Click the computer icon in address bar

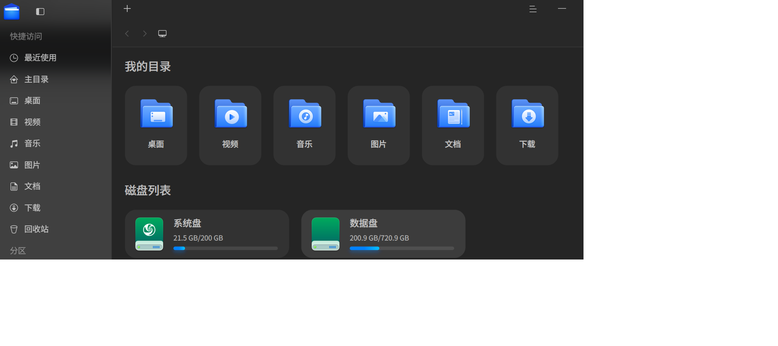pyautogui.click(x=162, y=34)
